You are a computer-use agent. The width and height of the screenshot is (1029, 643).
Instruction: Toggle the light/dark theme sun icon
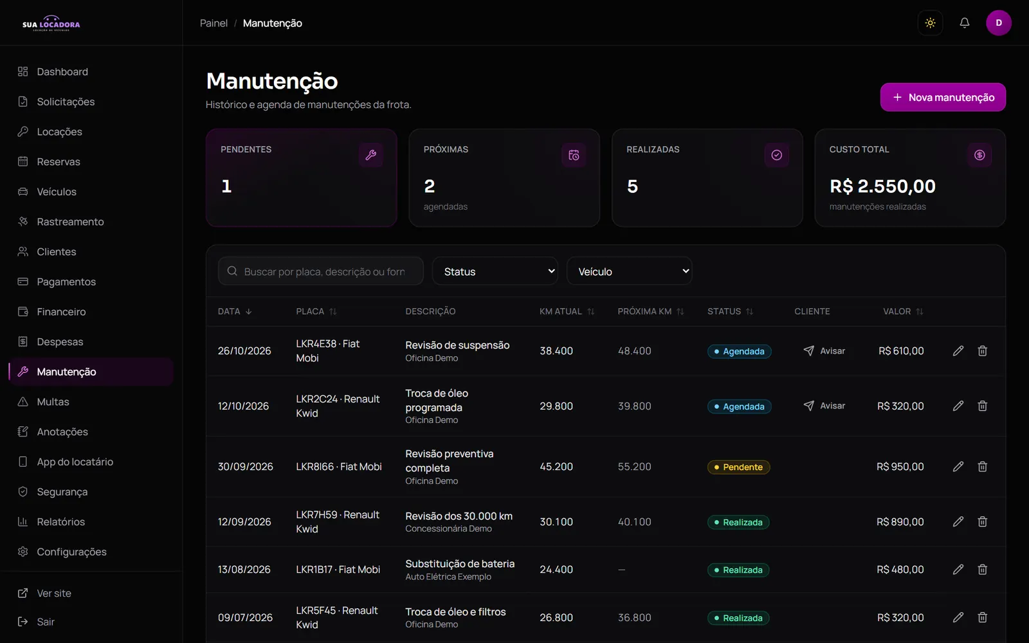point(930,23)
